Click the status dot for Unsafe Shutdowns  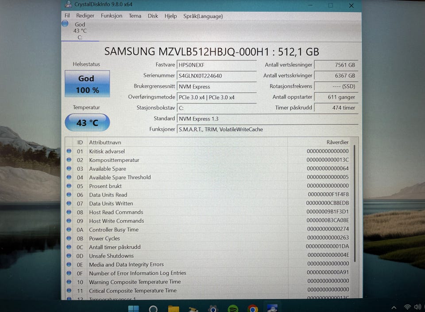(69, 256)
